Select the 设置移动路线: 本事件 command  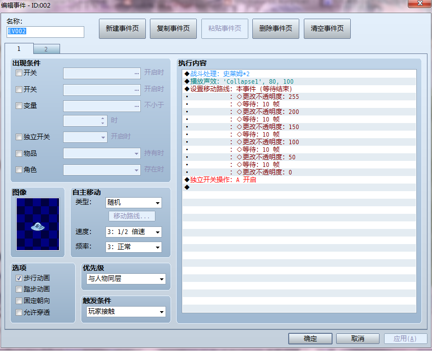(x=299, y=89)
